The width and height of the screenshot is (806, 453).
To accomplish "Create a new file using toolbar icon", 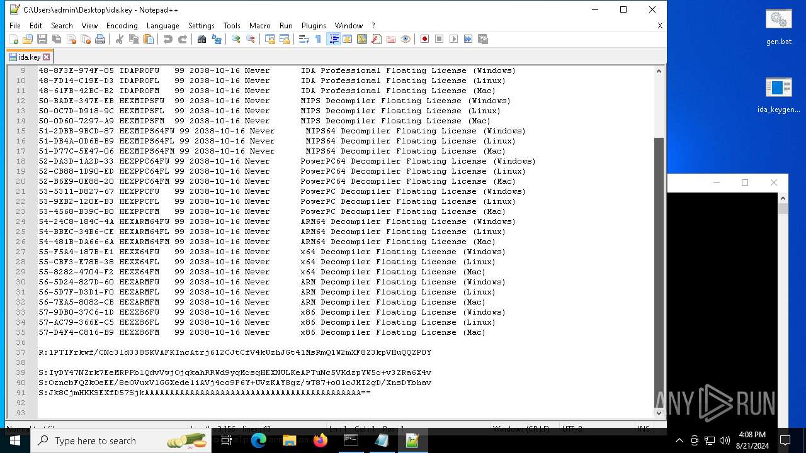I will coord(13,39).
